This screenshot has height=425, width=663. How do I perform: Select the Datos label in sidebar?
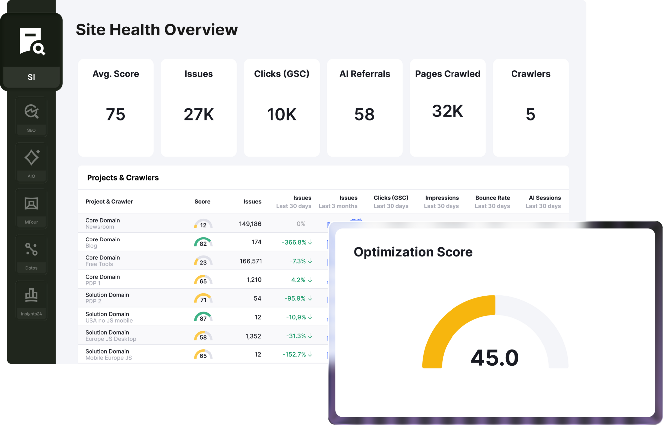(x=31, y=268)
